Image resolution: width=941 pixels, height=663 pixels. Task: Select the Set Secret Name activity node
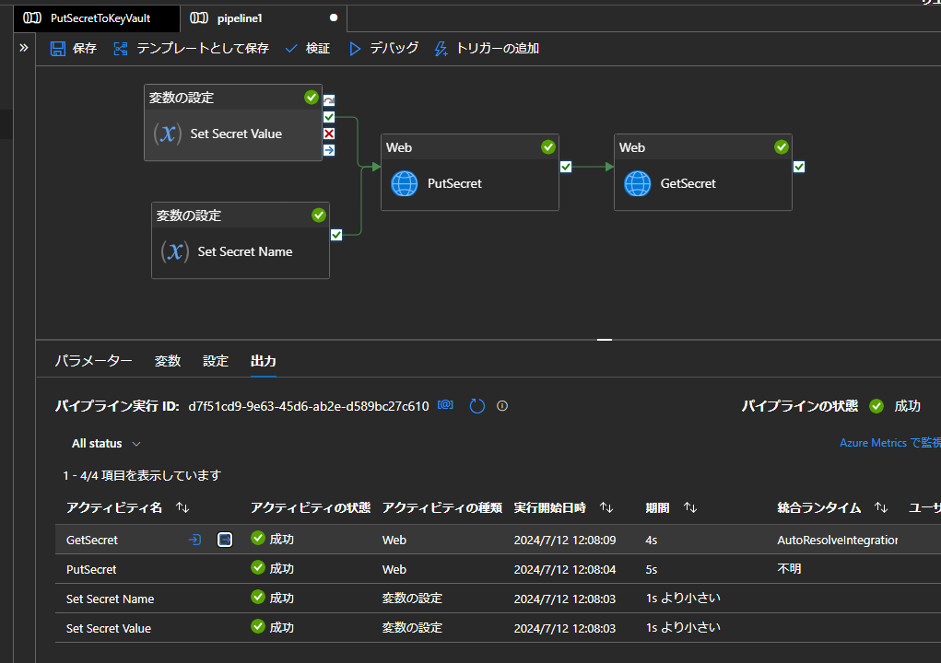[240, 240]
